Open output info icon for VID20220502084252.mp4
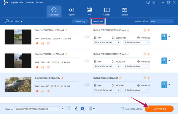This screenshot has height=114, width=178. tap(144, 30)
